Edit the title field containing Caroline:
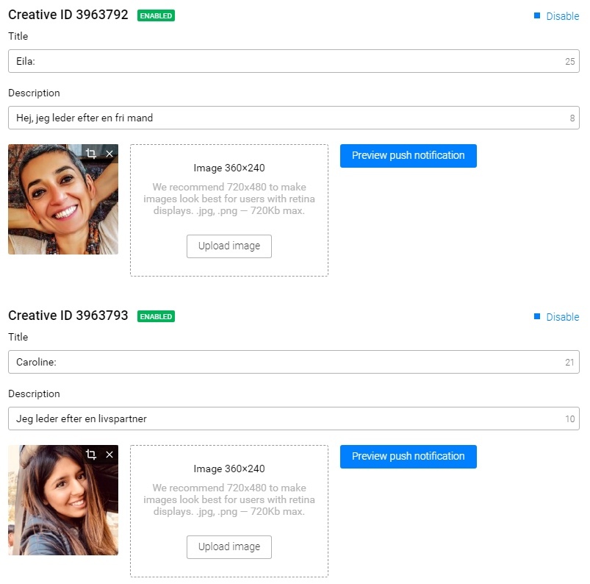Viewport: 590px width, 584px height. tap(293, 362)
